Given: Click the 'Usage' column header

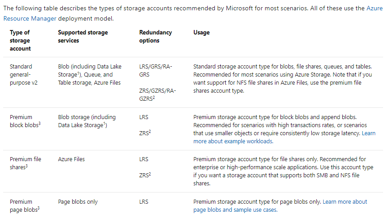Looking at the screenshot, I should point(201,32).
